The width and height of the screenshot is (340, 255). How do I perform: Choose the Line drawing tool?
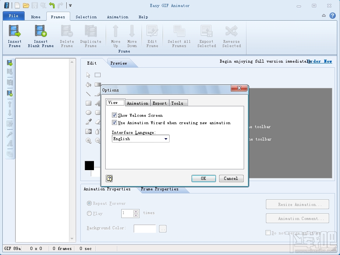click(88, 94)
